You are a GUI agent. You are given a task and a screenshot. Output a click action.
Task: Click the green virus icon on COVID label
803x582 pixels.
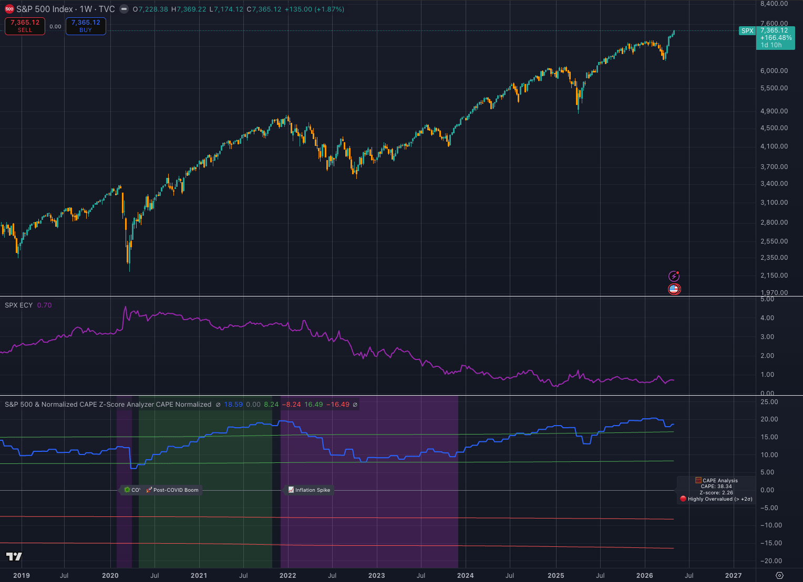[x=127, y=490]
